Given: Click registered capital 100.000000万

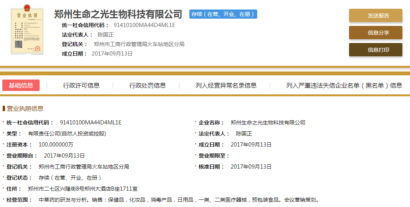Looking at the screenshot, I should click(56, 145).
